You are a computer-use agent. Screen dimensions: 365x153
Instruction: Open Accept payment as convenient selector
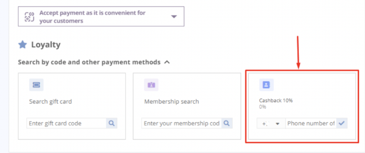tap(101, 16)
